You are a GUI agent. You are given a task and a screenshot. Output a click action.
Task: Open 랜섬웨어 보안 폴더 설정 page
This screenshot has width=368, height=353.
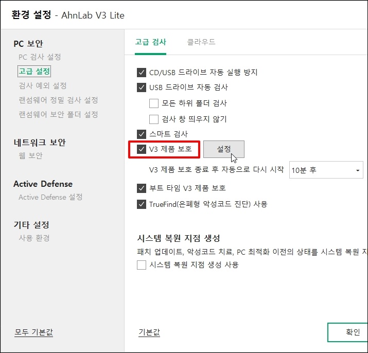59,115
